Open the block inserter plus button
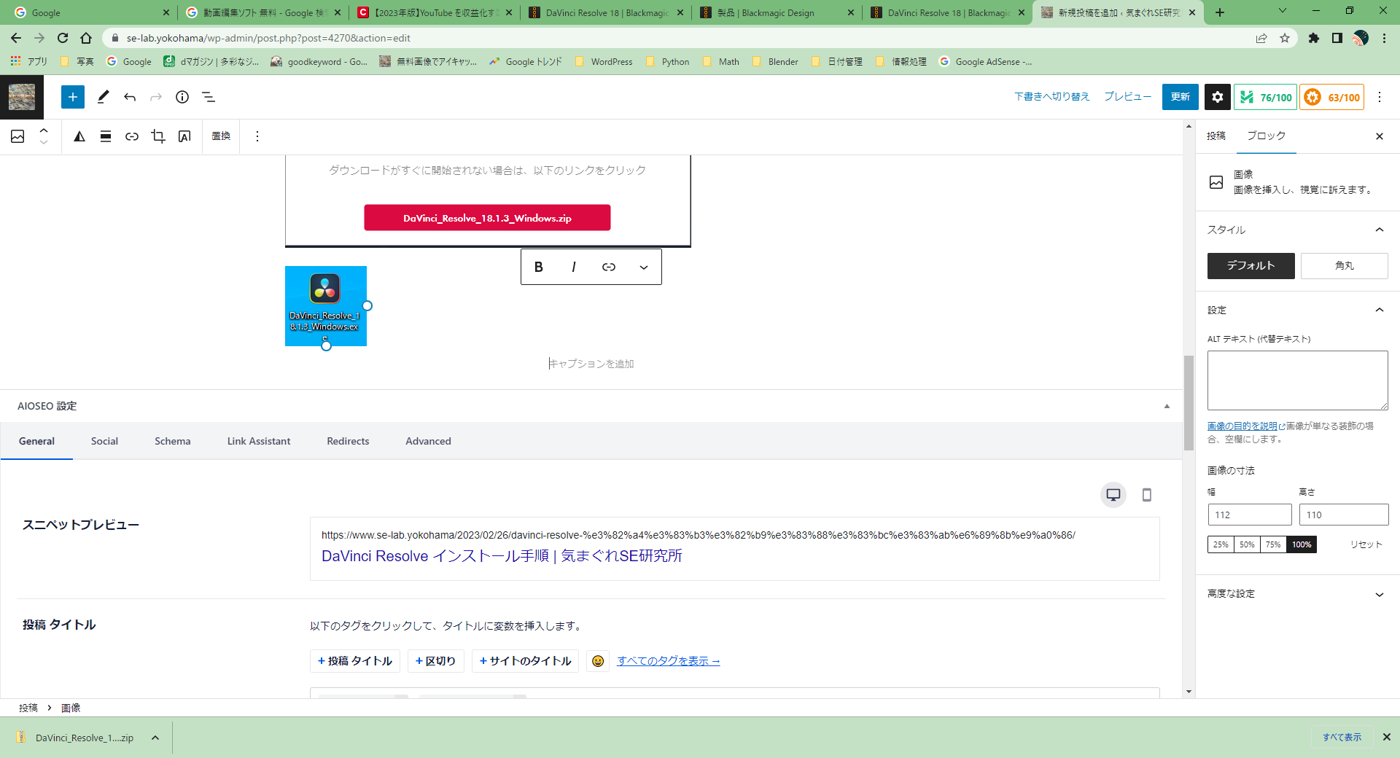 pos(73,97)
